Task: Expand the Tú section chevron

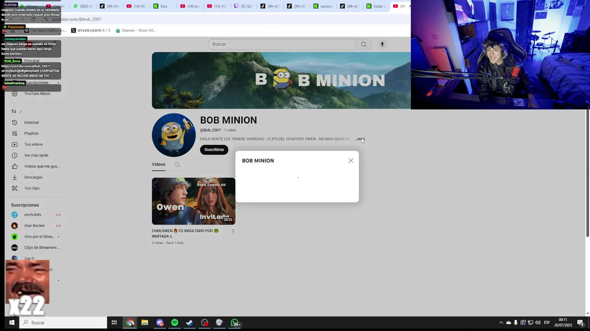Action: point(20,112)
